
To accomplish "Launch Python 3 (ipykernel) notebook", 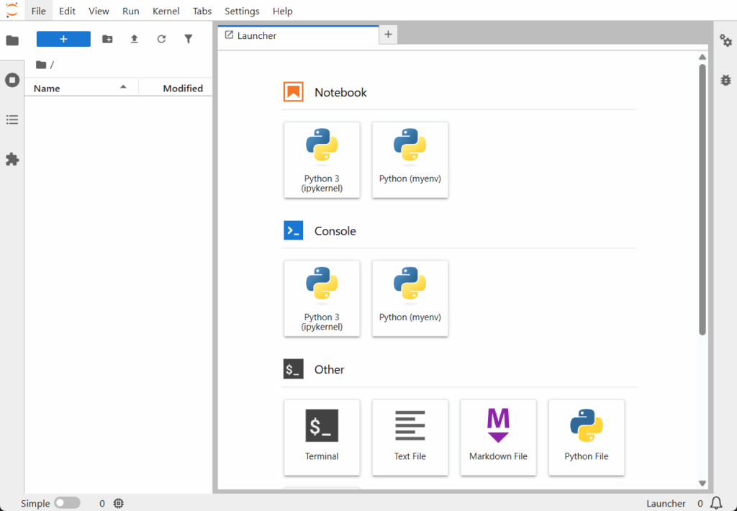I will click(322, 160).
